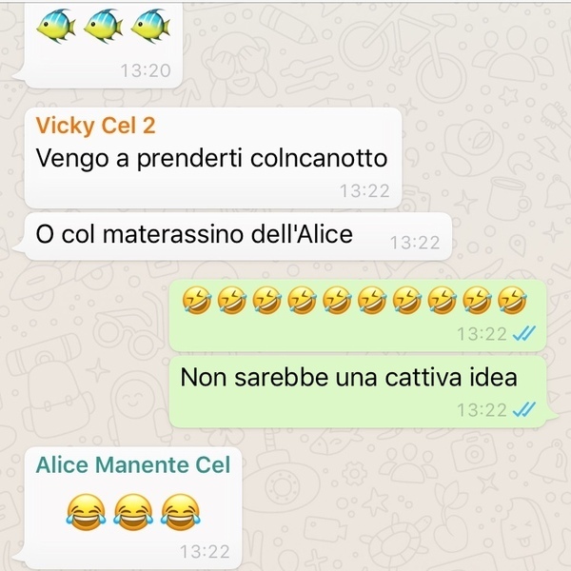
Task: Tap the fifth rolling-laughing emoji in green bubble
Action: tap(337, 300)
